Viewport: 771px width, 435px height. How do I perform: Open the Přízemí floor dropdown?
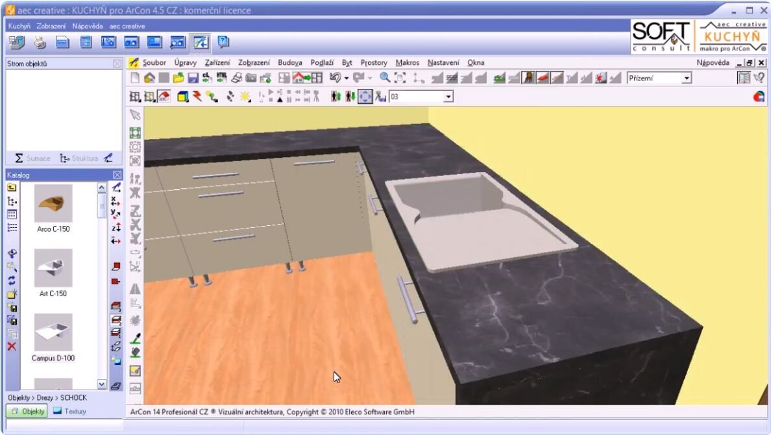click(687, 79)
